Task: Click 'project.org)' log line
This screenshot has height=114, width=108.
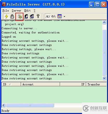Action: tap(14, 24)
